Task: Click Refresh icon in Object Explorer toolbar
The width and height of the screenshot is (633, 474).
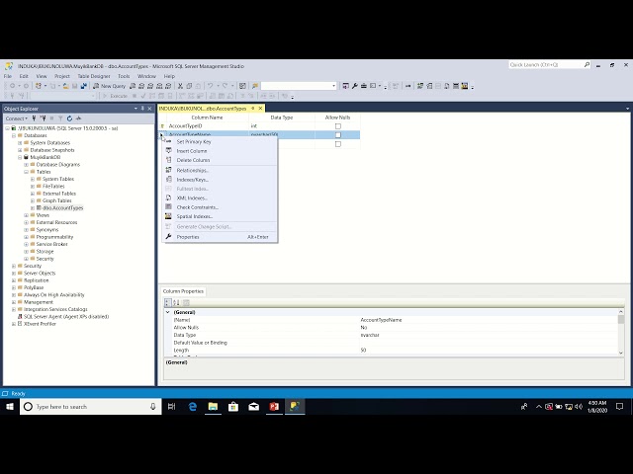Action: pos(69,118)
